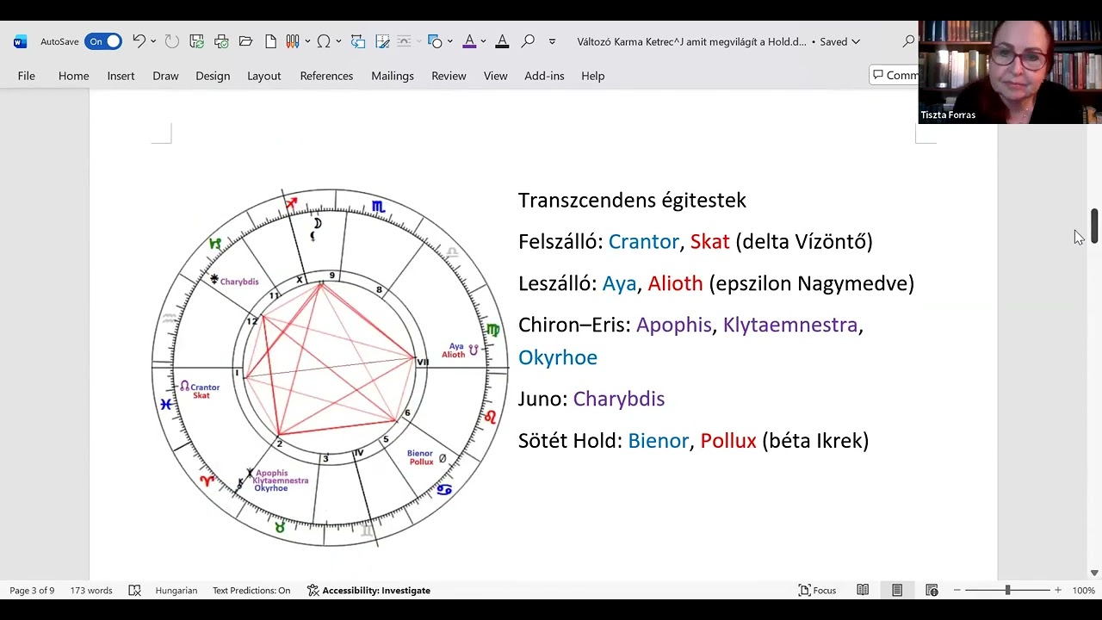Click Page 3 of 9 indicator
The height and width of the screenshot is (620, 1102).
click(32, 590)
